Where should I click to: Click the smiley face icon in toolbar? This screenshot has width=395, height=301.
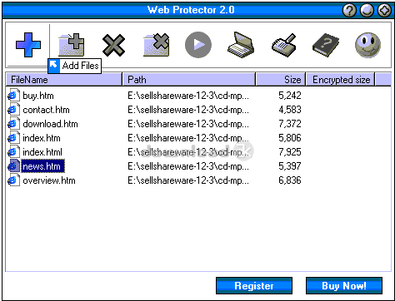pyautogui.click(x=368, y=45)
